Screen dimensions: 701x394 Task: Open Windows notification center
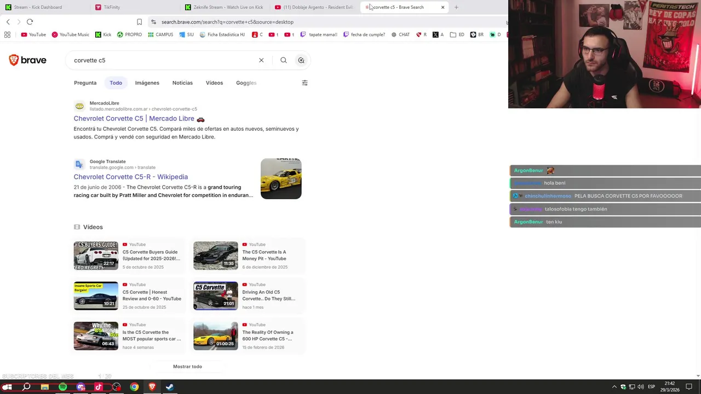click(x=689, y=387)
